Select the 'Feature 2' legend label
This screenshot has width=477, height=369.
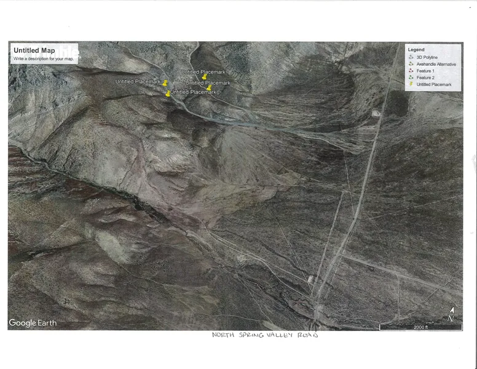425,77
